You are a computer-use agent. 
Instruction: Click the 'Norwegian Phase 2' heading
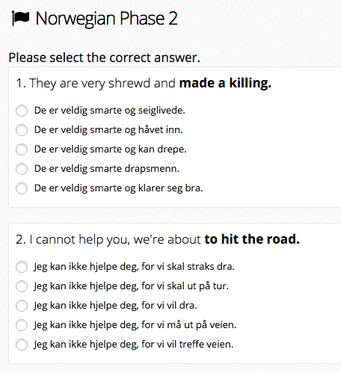[107, 19]
